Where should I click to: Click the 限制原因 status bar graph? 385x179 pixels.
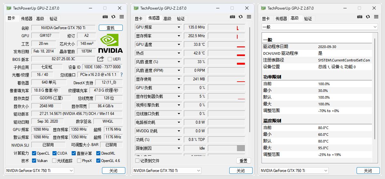(x=226, y=148)
